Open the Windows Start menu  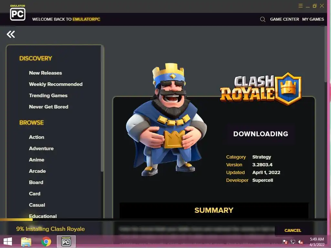pos(8,242)
